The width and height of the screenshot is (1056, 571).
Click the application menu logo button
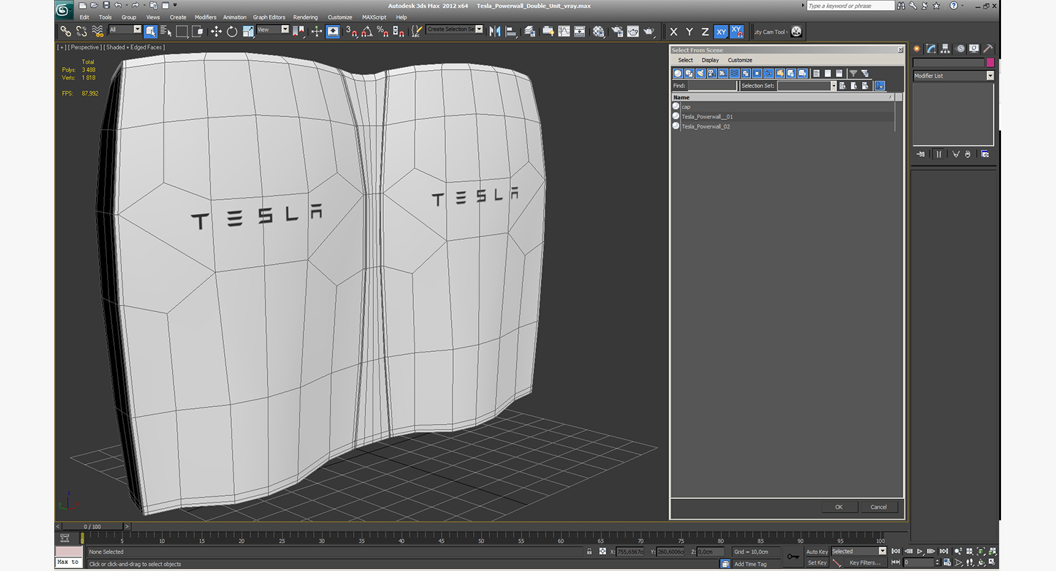[64, 10]
